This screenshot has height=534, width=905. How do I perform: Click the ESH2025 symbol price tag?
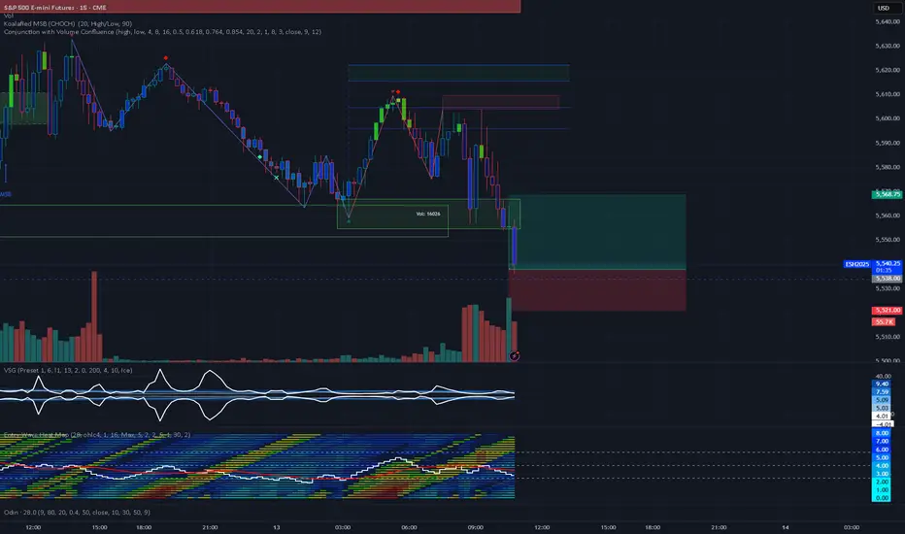pyautogui.click(x=857, y=264)
